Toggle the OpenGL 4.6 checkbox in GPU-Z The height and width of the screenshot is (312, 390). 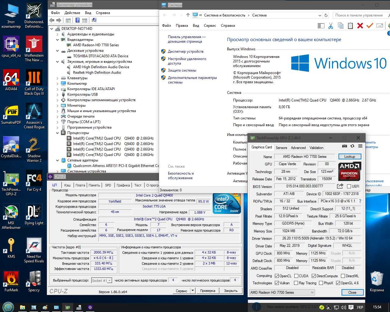[338, 283]
